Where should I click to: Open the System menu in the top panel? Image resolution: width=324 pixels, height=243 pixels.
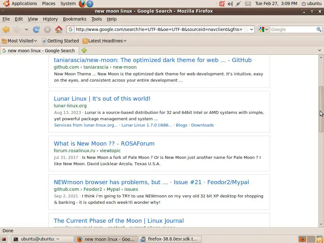(68, 3)
